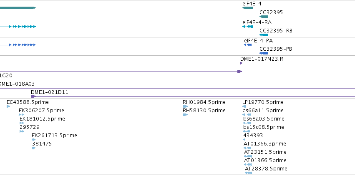
Task: Click the CG32395-RB transcript label
Action: (276, 31)
